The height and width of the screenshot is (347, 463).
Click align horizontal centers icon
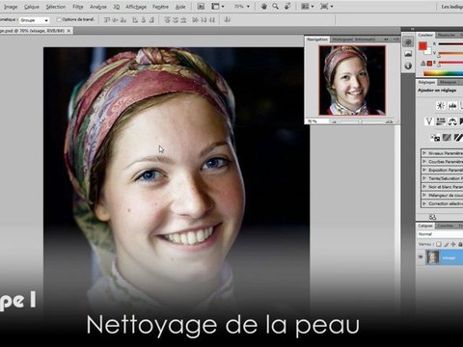pyautogui.click(x=144, y=20)
